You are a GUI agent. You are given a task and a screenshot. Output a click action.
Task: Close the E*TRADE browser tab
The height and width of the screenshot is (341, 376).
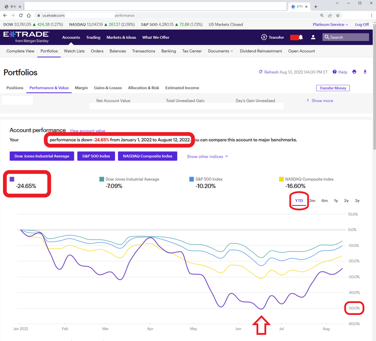[306, 7]
